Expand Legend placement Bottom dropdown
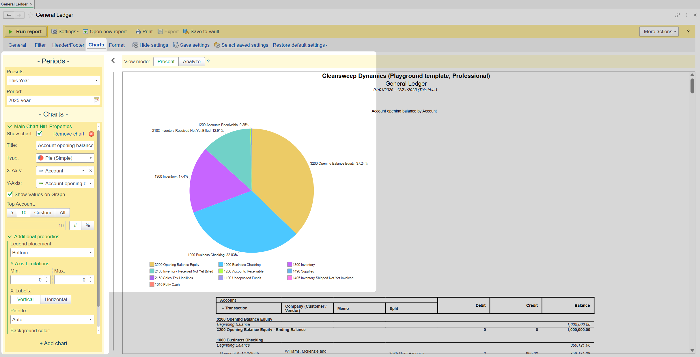 (91, 253)
